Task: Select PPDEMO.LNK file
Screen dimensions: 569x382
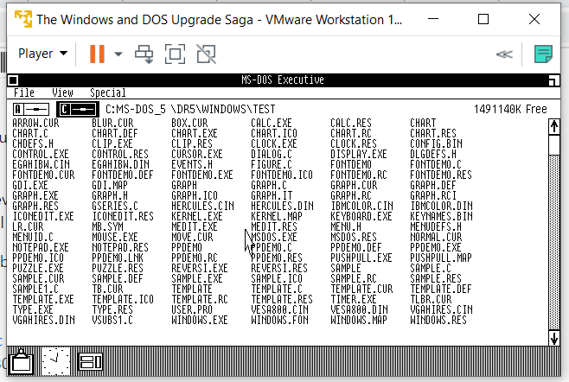Action: coord(118,258)
